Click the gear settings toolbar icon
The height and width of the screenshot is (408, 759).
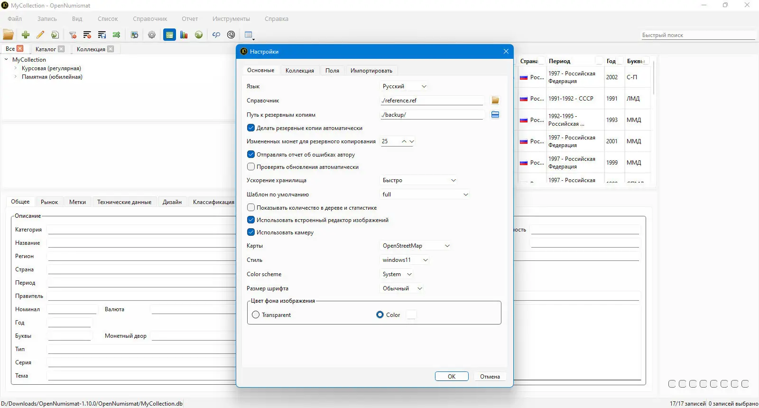point(152,35)
